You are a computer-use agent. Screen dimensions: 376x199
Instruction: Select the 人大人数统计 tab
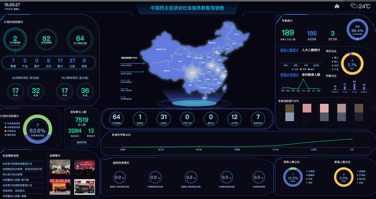(311, 50)
